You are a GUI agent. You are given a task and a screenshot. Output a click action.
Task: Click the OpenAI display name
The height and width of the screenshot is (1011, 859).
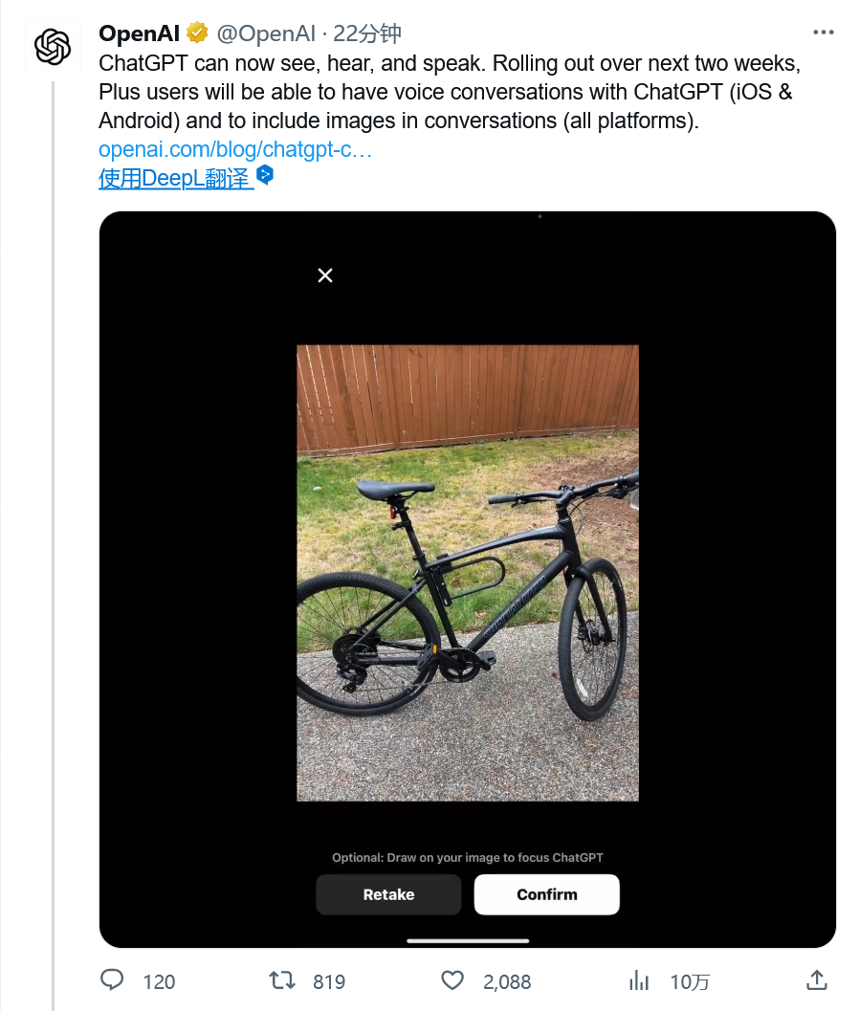point(140,33)
